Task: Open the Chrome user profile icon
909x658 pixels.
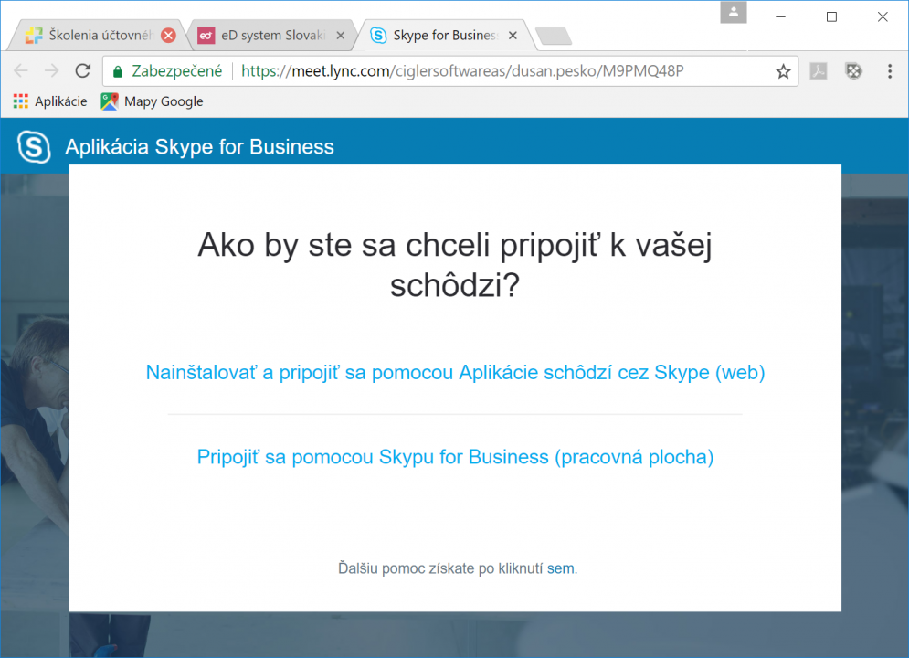Action: coord(734,13)
